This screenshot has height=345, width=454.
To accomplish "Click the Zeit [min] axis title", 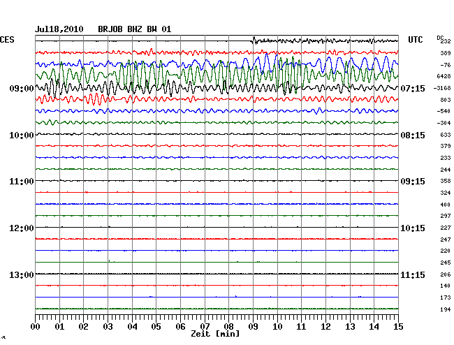I will coord(215,334).
